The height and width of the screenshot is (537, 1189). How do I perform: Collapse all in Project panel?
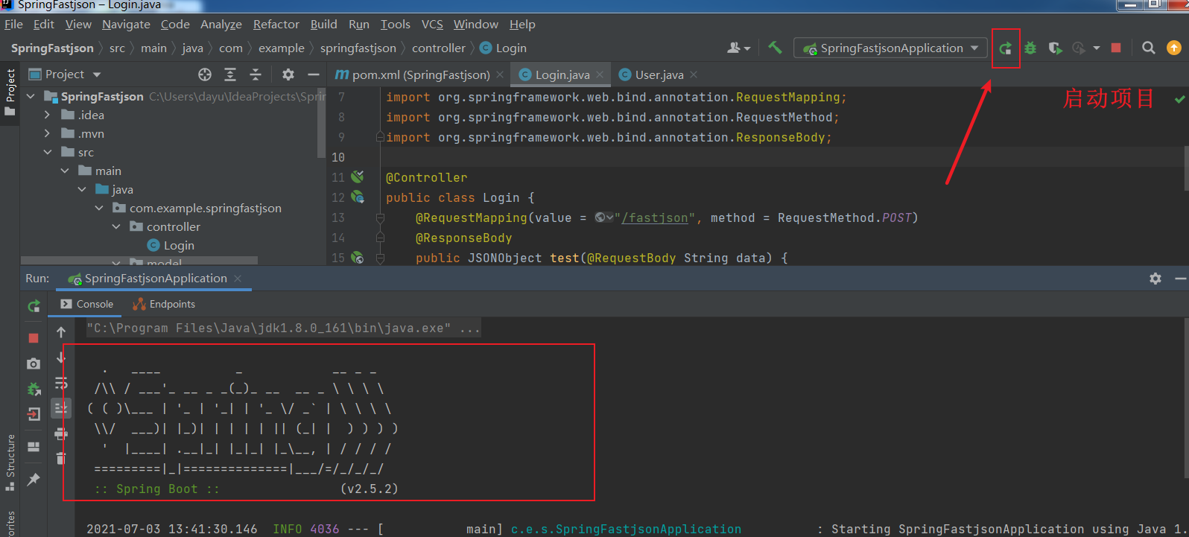coord(256,74)
